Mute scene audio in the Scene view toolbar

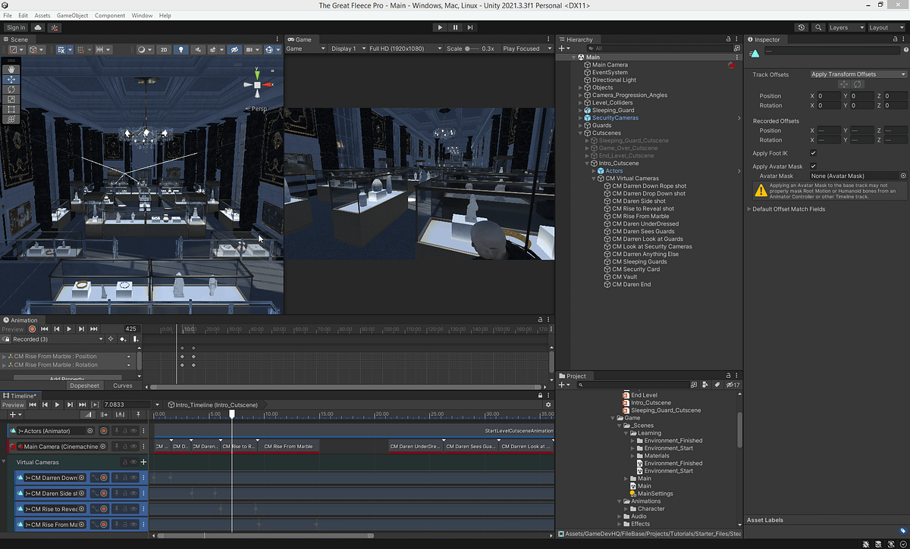point(197,49)
